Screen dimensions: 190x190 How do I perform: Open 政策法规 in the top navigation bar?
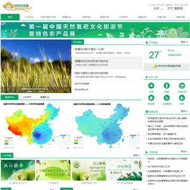(x=180, y=17)
